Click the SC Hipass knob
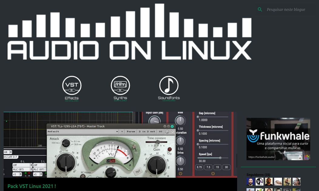 click(83, 176)
